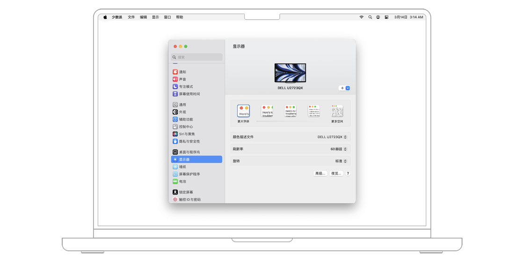Minimize the window with yellow button
This screenshot has width=524, height=262.
[x=181, y=46]
